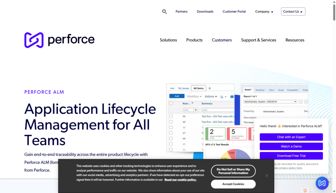The height and width of the screenshot is (193, 336).
Task: Toggle the select-all checkbox in the table header
Action: click(x=171, y=104)
